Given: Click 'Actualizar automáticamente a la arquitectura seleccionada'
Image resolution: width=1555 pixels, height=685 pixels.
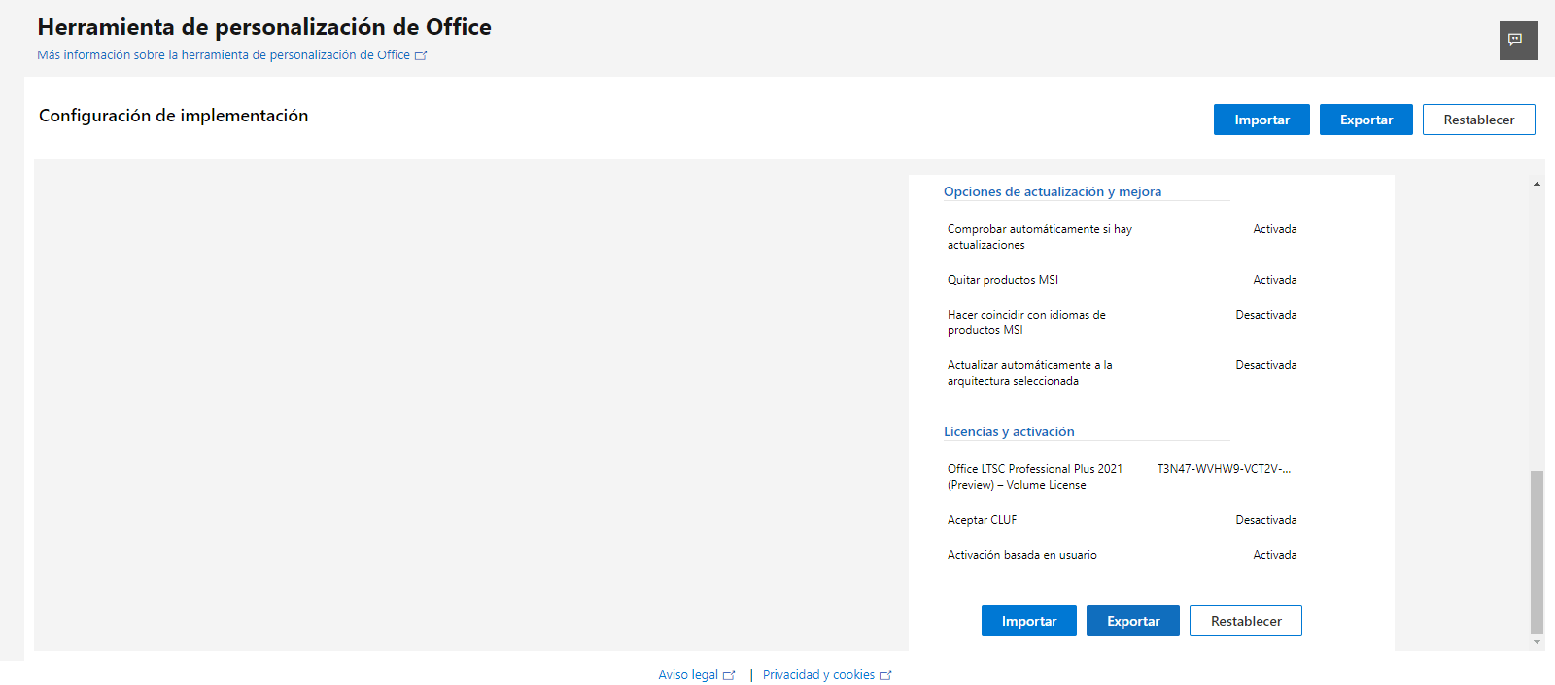Looking at the screenshot, I should click(1029, 373).
